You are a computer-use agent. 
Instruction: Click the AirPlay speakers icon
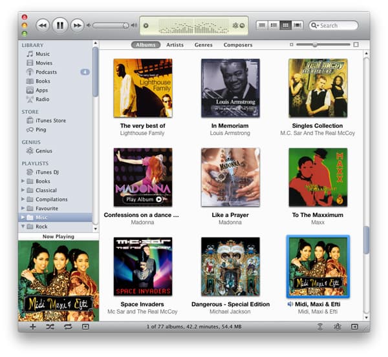320,327
